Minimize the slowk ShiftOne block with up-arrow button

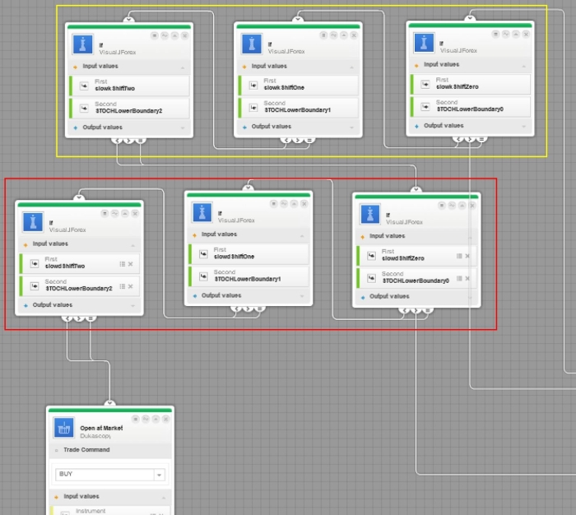[x=343, y=35]
